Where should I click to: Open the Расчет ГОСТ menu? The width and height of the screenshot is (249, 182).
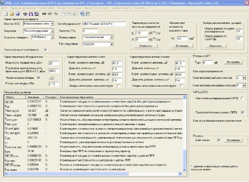(x=69, y=8)
